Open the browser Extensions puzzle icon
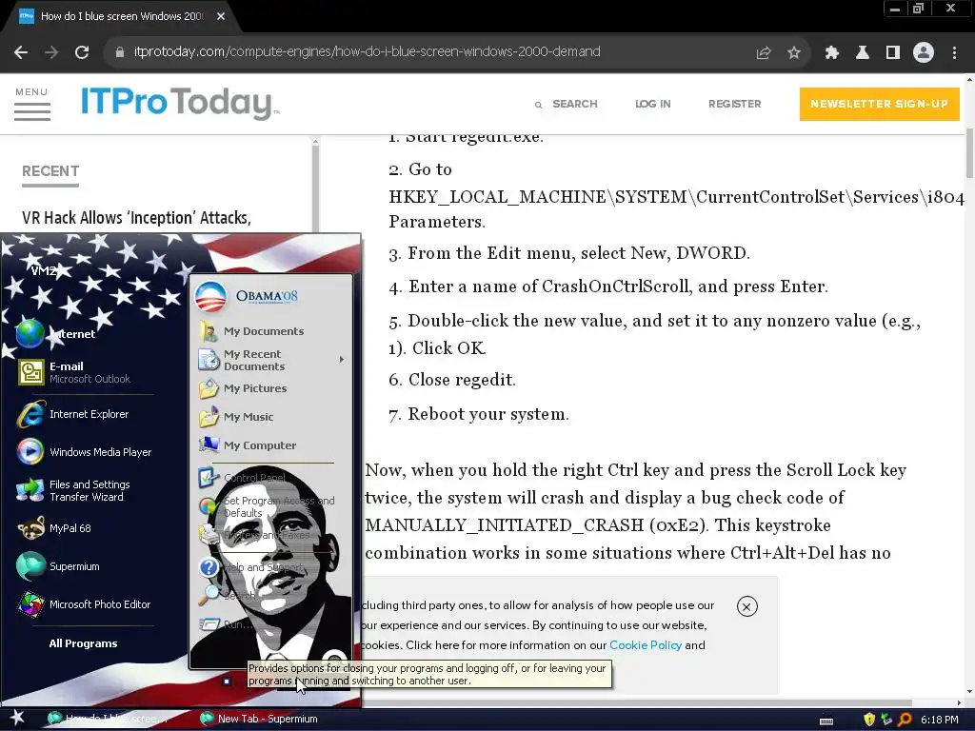975x731 pixels. tap(831, 53)
